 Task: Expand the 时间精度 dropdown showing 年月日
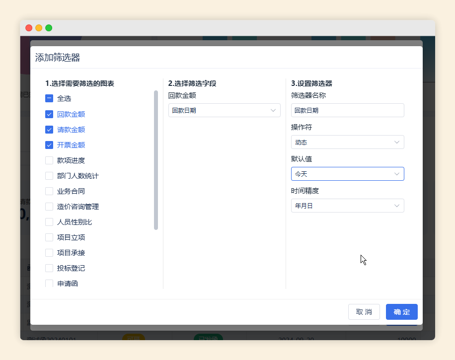tap(347, 206)
